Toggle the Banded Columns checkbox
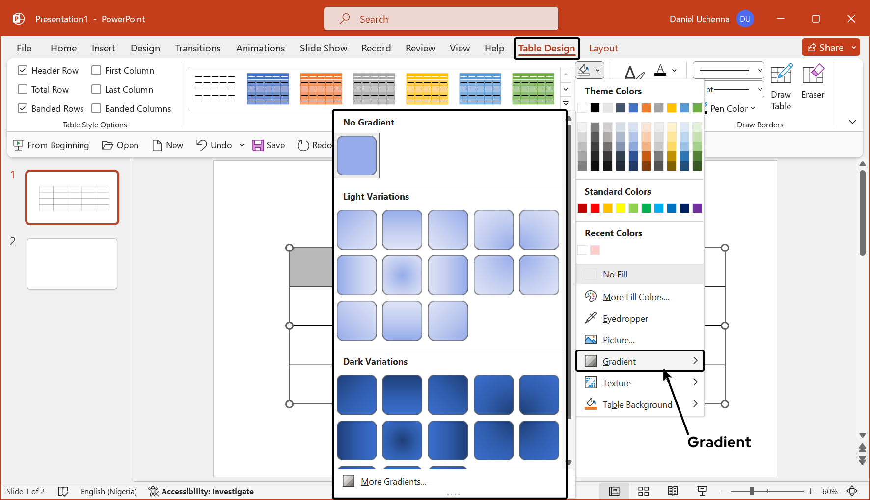The image size is (870, 500). pos(96,109)
